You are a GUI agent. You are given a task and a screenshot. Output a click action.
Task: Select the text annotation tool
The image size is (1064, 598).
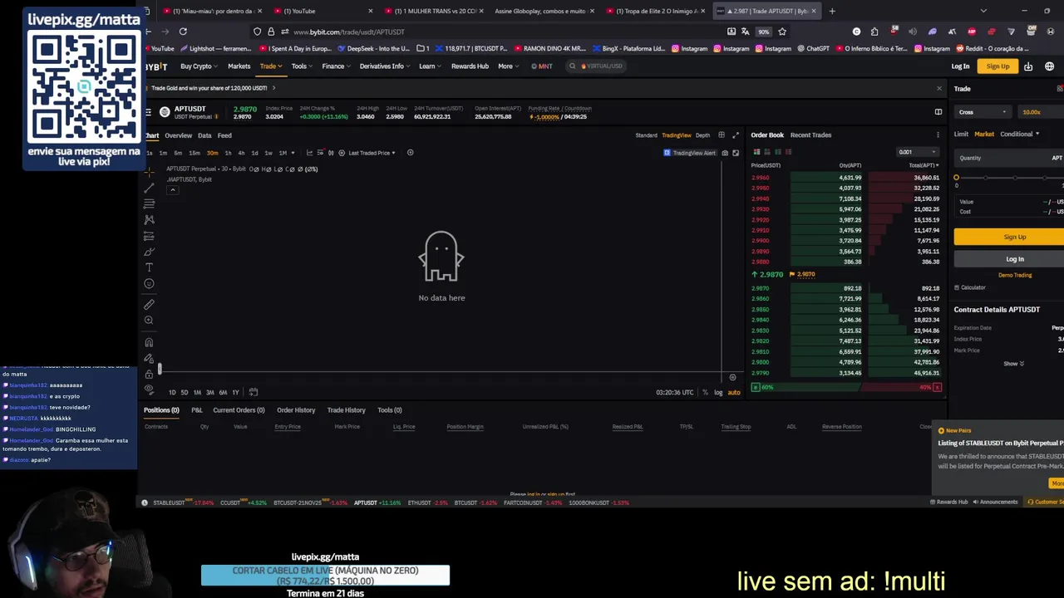pyautogui.click(x=149, y=267)
